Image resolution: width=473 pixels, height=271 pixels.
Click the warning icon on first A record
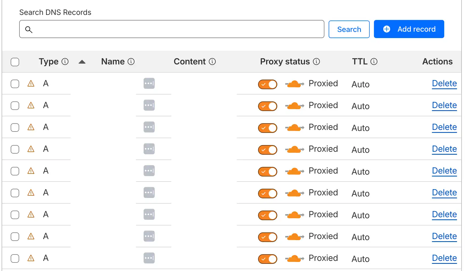pos(31,84)
